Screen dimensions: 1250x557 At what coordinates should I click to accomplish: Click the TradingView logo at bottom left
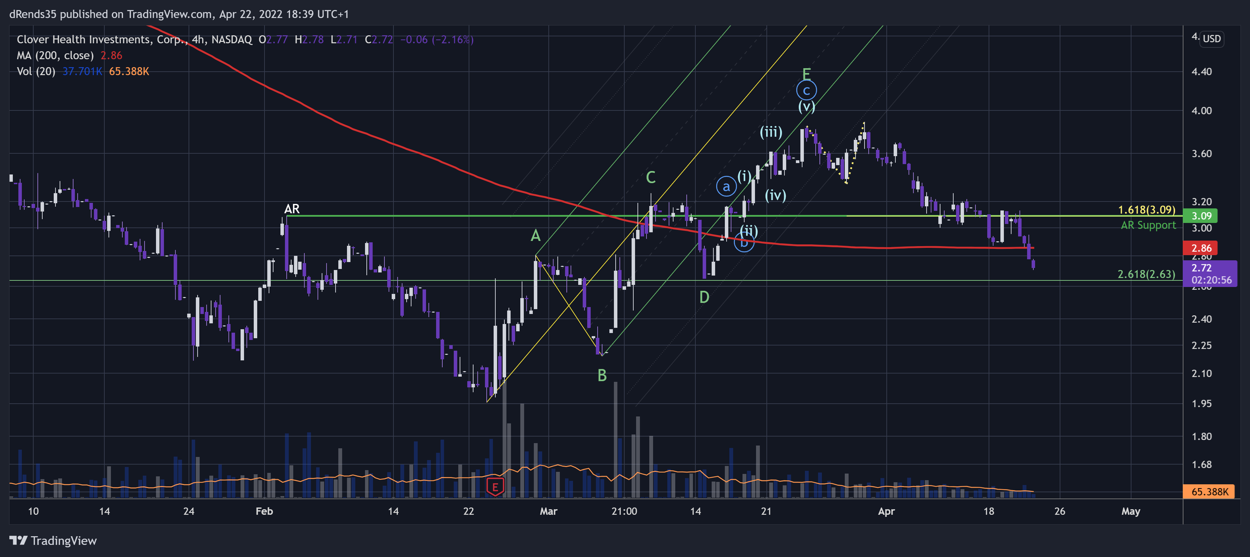[x=53, y=540]
